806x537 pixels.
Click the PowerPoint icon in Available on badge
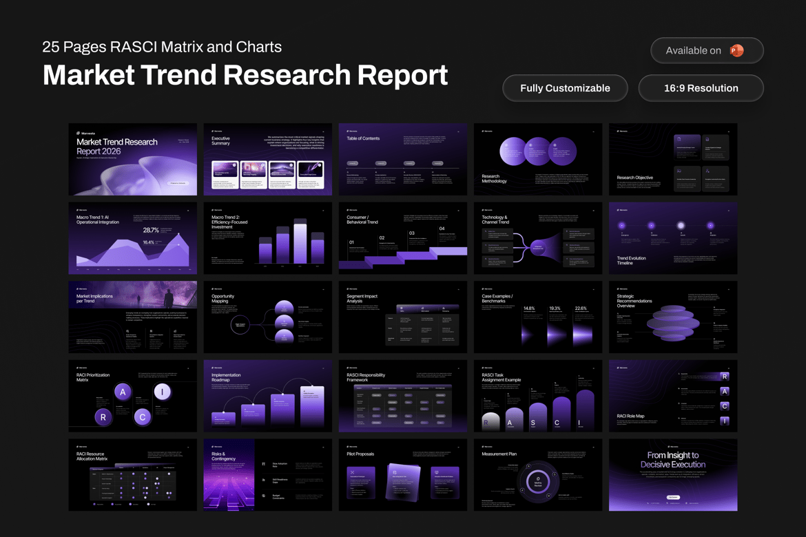click(x=736, y=50)
